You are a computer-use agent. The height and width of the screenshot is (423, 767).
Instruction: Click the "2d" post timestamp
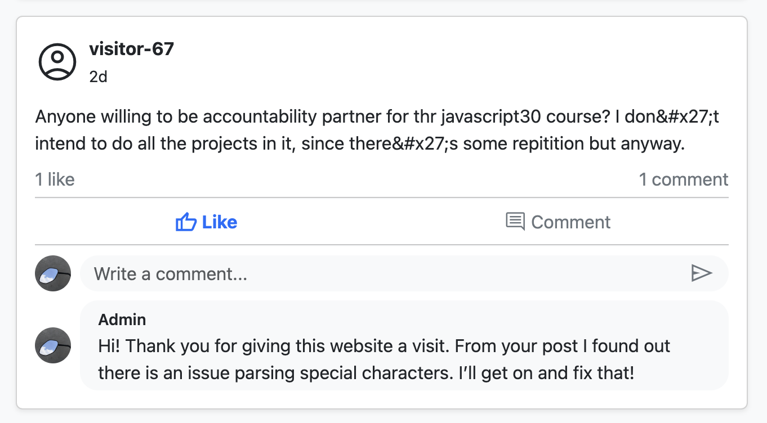coord(98,76)
